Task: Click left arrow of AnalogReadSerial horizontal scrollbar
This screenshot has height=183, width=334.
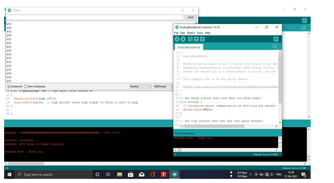Action: point(181,126)
